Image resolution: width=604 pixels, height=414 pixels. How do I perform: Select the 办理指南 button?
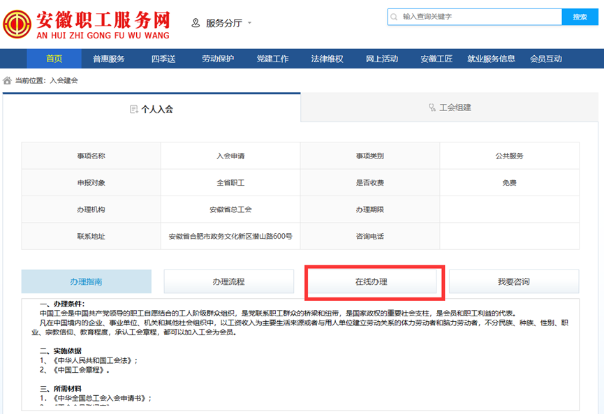[86, 281]
